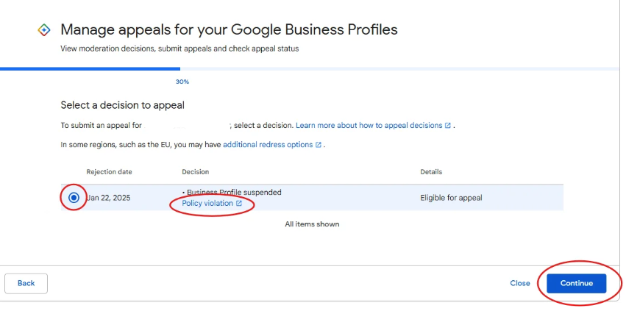The height and width of the screenshot is (311, 626).
Task: Click the Close button
Action: click(520, 283)
